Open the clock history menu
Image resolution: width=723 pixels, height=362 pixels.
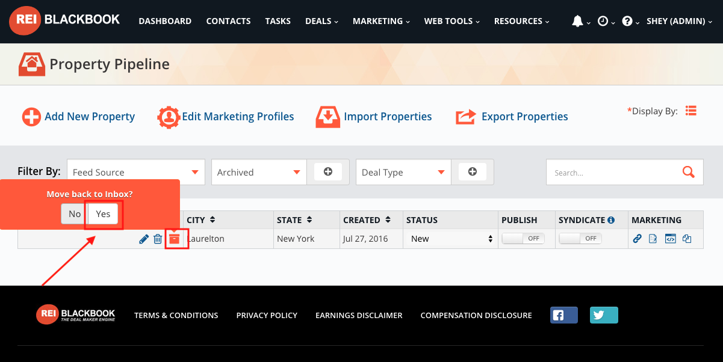[606, 21]
